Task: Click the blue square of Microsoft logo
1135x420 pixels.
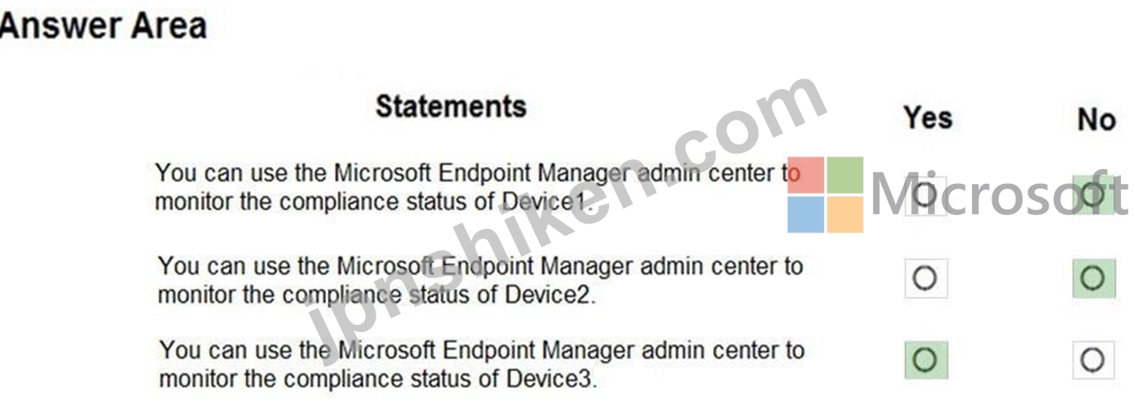Action: [x=805, y=214]
